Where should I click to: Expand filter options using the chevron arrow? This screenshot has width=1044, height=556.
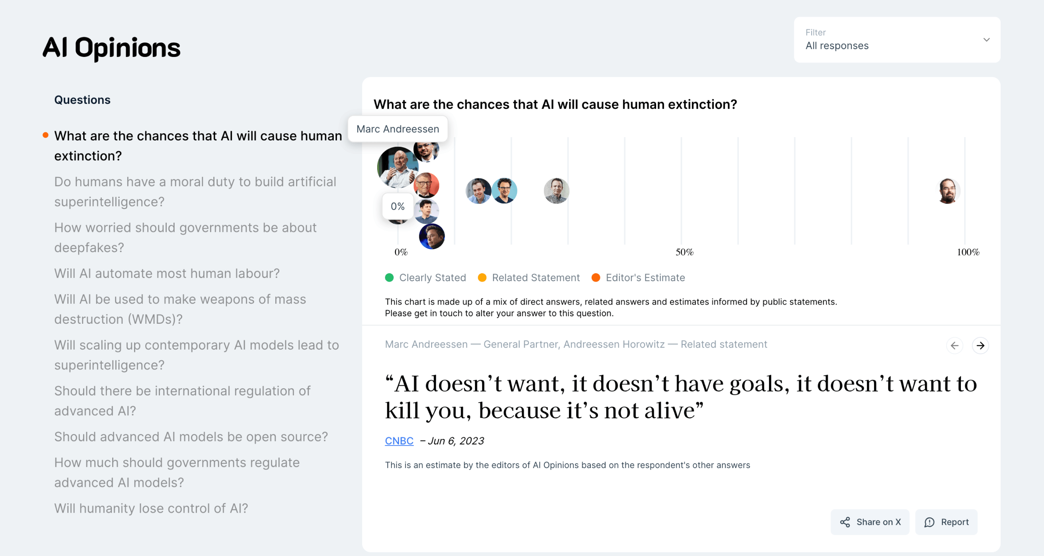pyautogui.click(x=986, y=39)
